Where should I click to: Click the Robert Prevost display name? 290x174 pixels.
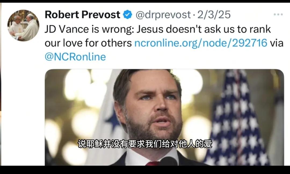click(x=82, y=14)
